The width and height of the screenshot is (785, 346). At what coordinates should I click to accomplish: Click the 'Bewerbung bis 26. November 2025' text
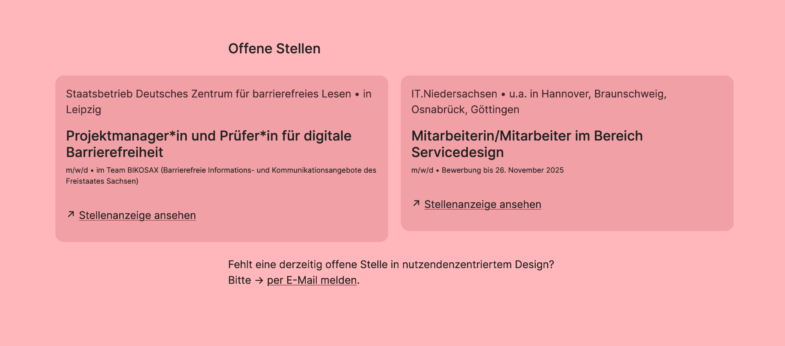[503, 170]
